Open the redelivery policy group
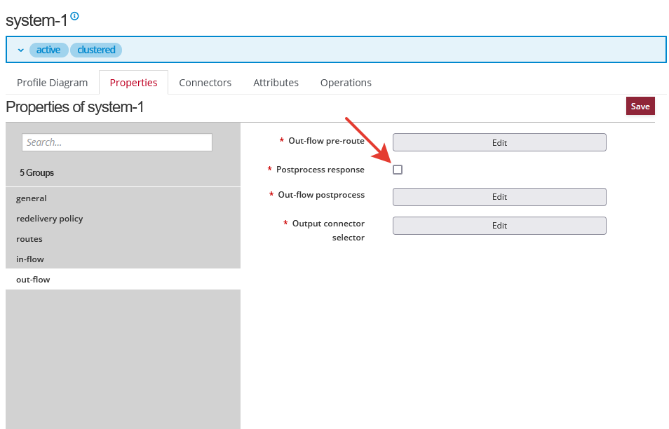The width and height of the screenshot is (669, 429). pyautogui.click(x=49, y=218)
